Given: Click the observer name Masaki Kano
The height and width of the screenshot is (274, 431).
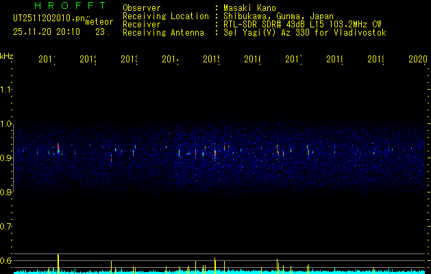Looking at the screenshot, I should (249, 8).
